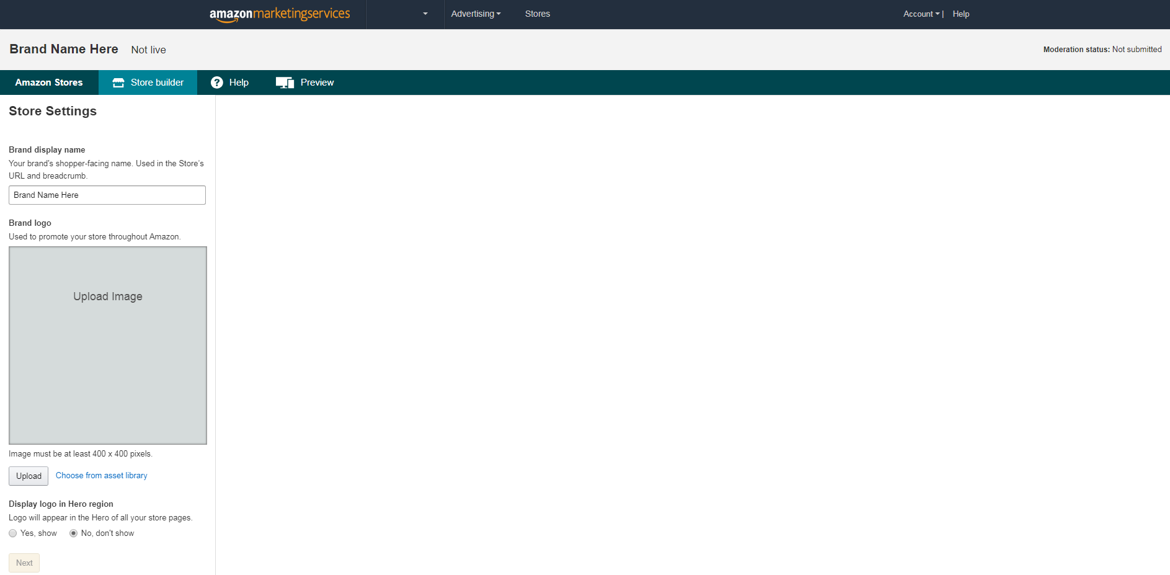The height and width of the screenshot is (575, 1170).
Task: Click the Store builder storefront icon
Action: tap(118, 82)
